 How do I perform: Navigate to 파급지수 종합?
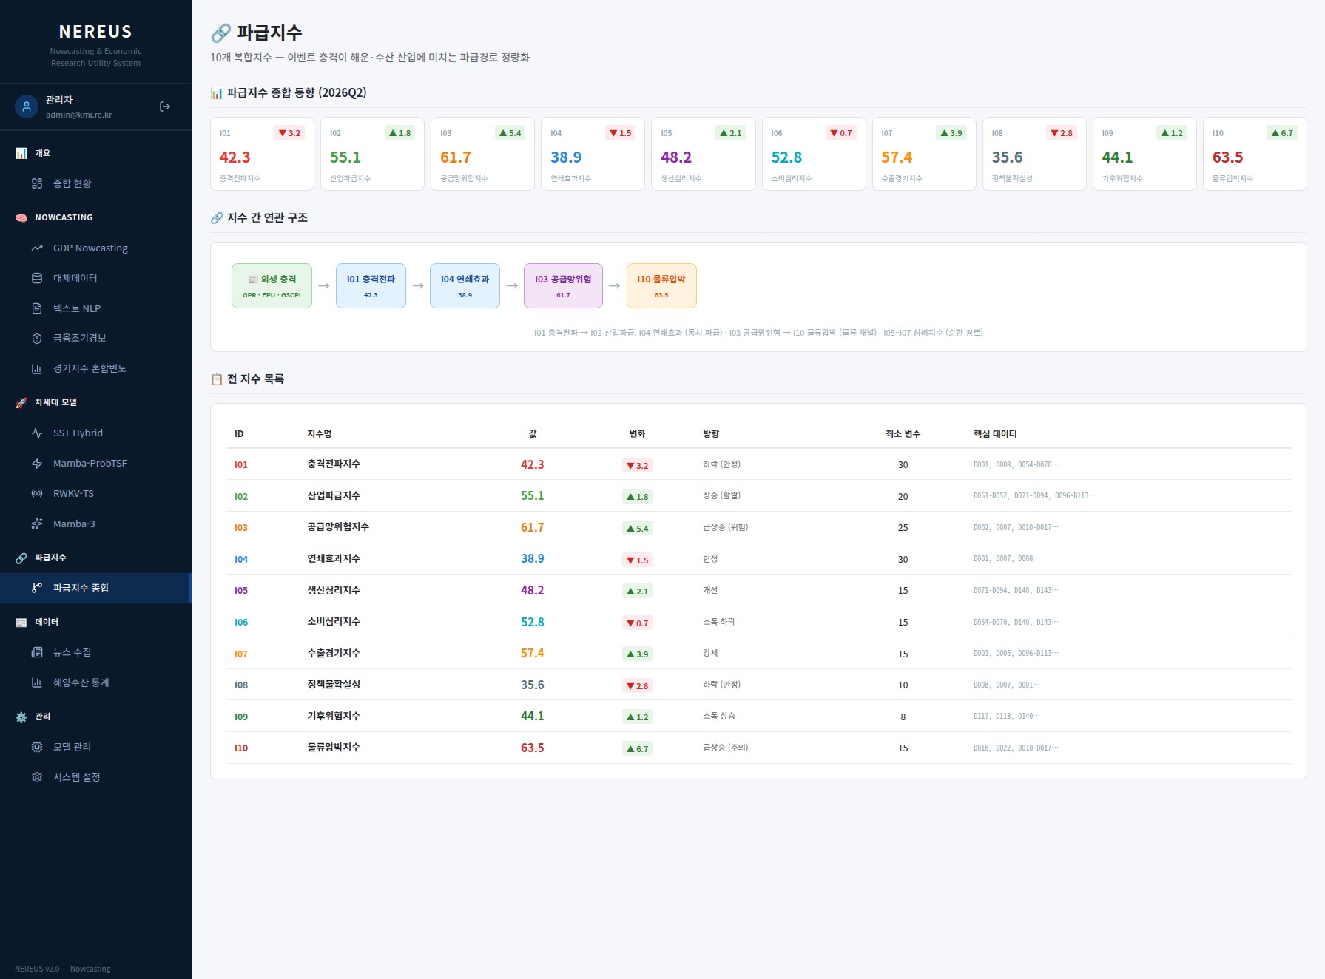(96, 588)
